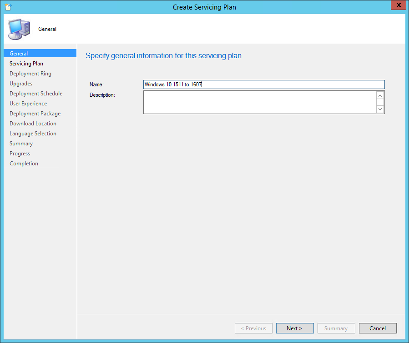Click into the Description text box

(x=260, y=102)
